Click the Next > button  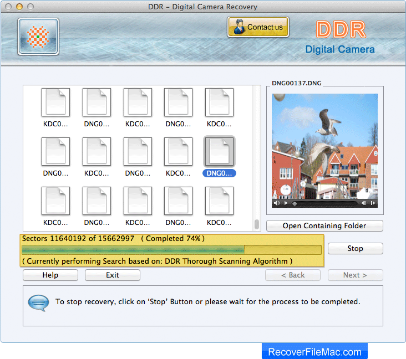tap(355, 275)
